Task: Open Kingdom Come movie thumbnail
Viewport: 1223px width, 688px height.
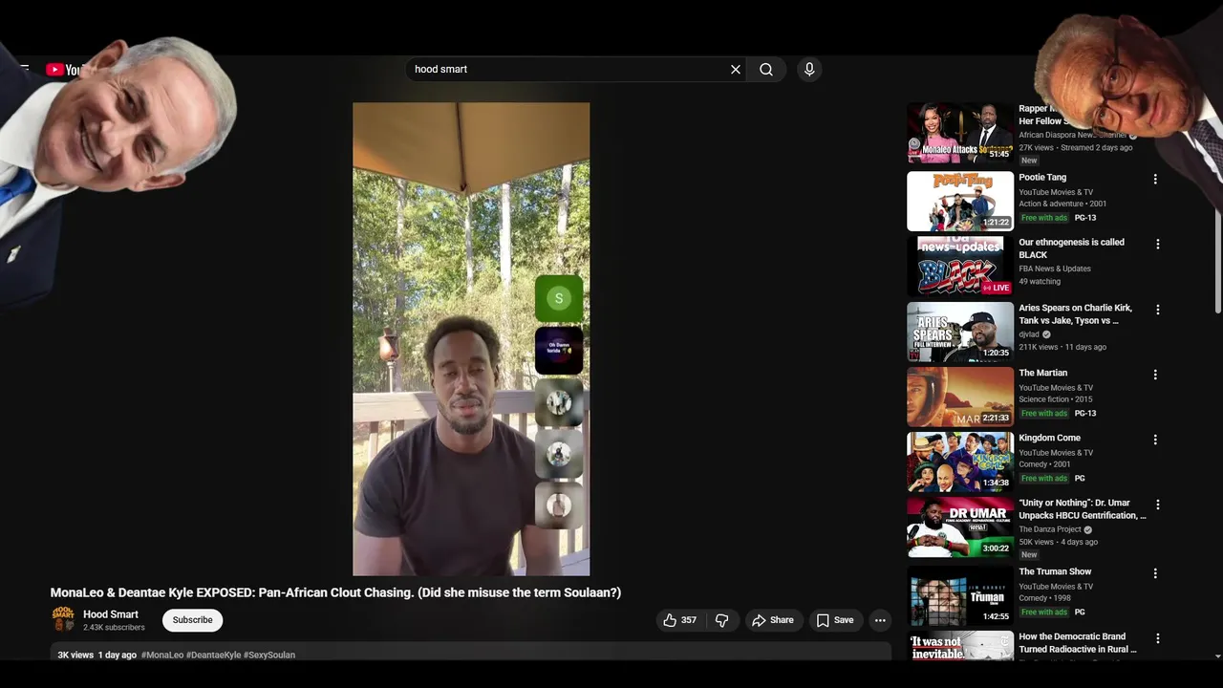Action: pyautogui.click(x=960, y=462)
